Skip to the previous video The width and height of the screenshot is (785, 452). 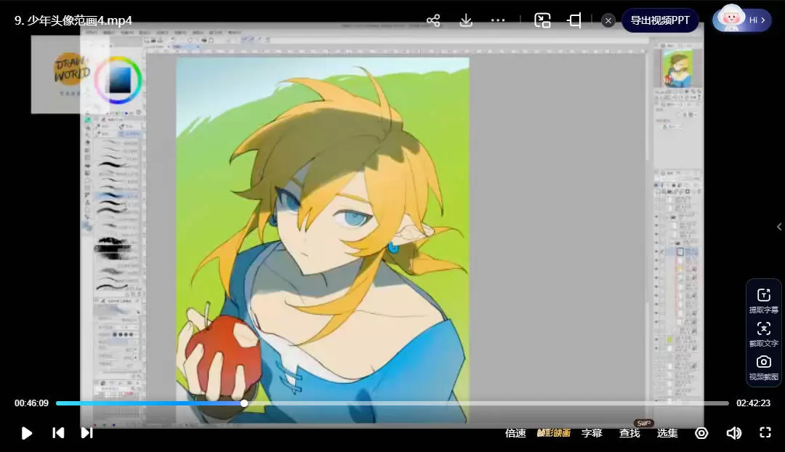click(x=58, y=433)
